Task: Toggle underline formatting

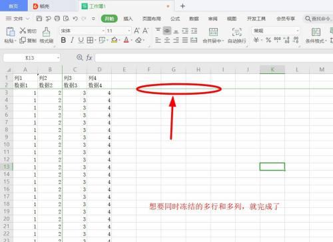Action: coord(81,40)
